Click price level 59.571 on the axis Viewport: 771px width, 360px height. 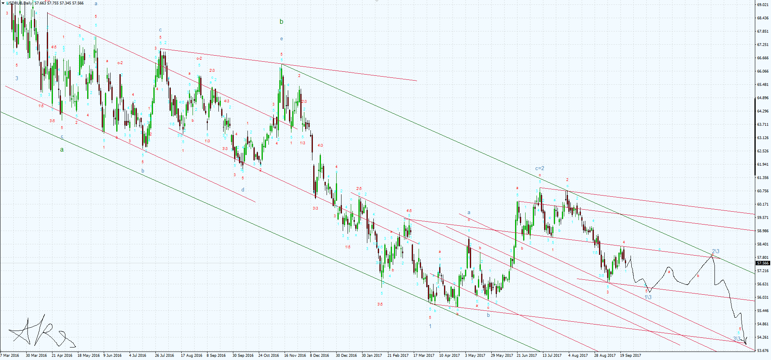pyautogui.click(x=763, y=218)
